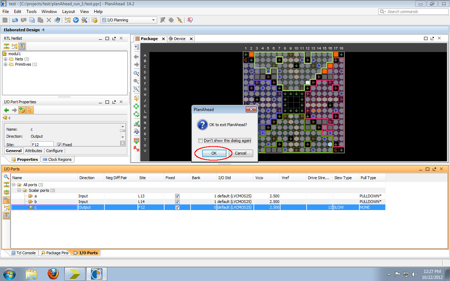The image size is (450, 281).
Task: Click Expand All in the I/O Ports panel sidebar
Action: [x=6, y=192]
